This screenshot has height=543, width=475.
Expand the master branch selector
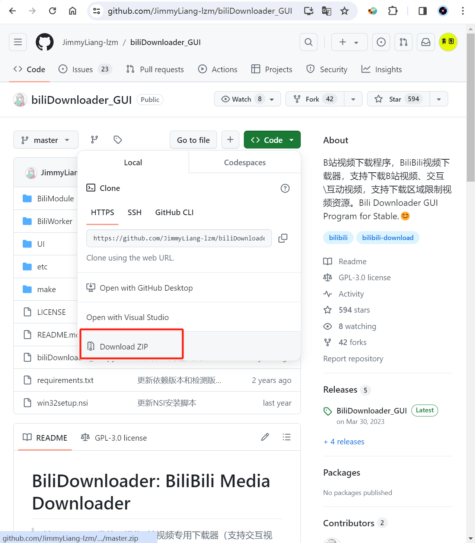pos(46,140)
